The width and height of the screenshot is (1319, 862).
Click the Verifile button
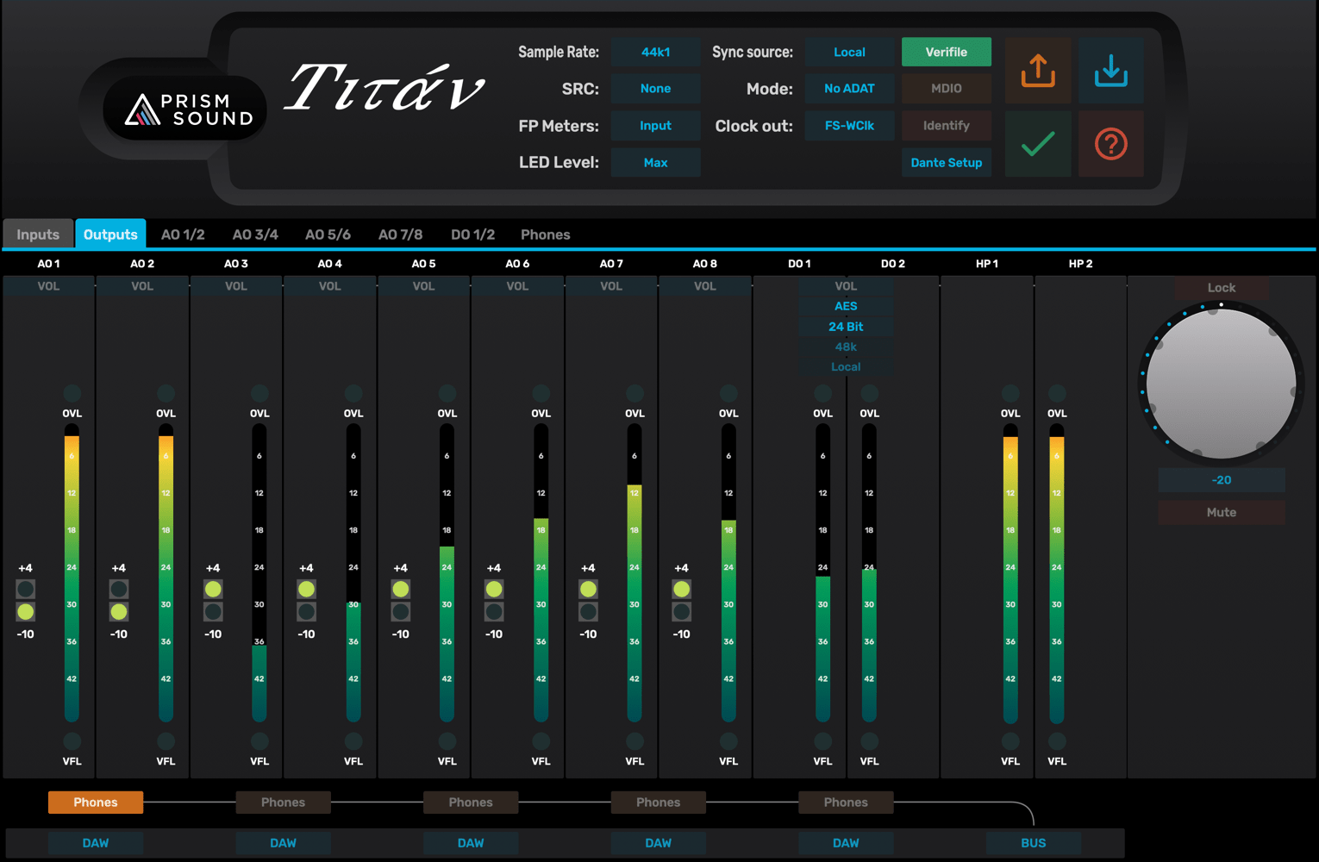[x=946, y=53]
